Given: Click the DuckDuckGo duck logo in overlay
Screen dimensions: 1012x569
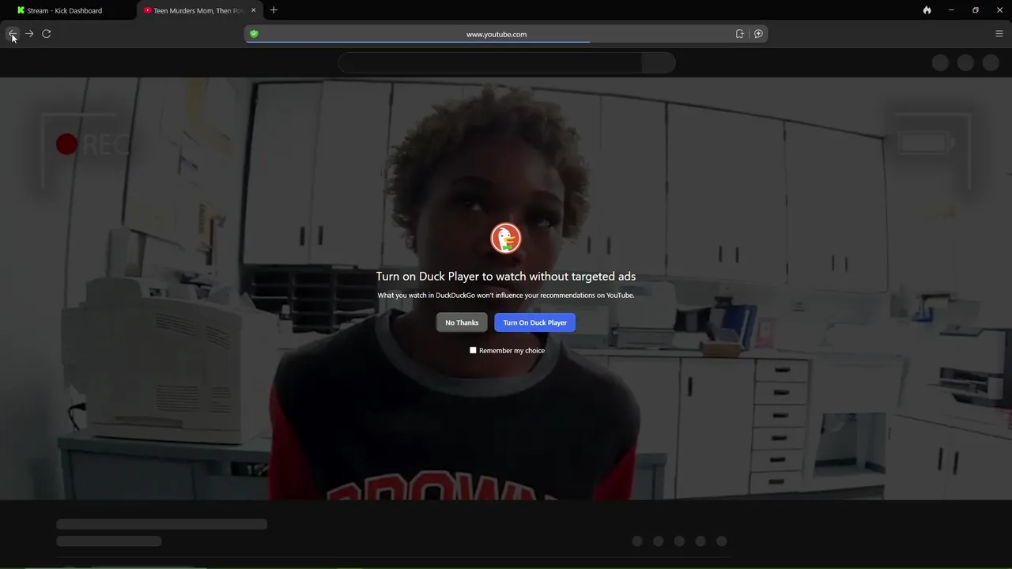Looking at the screenshot, I should 506,238.
